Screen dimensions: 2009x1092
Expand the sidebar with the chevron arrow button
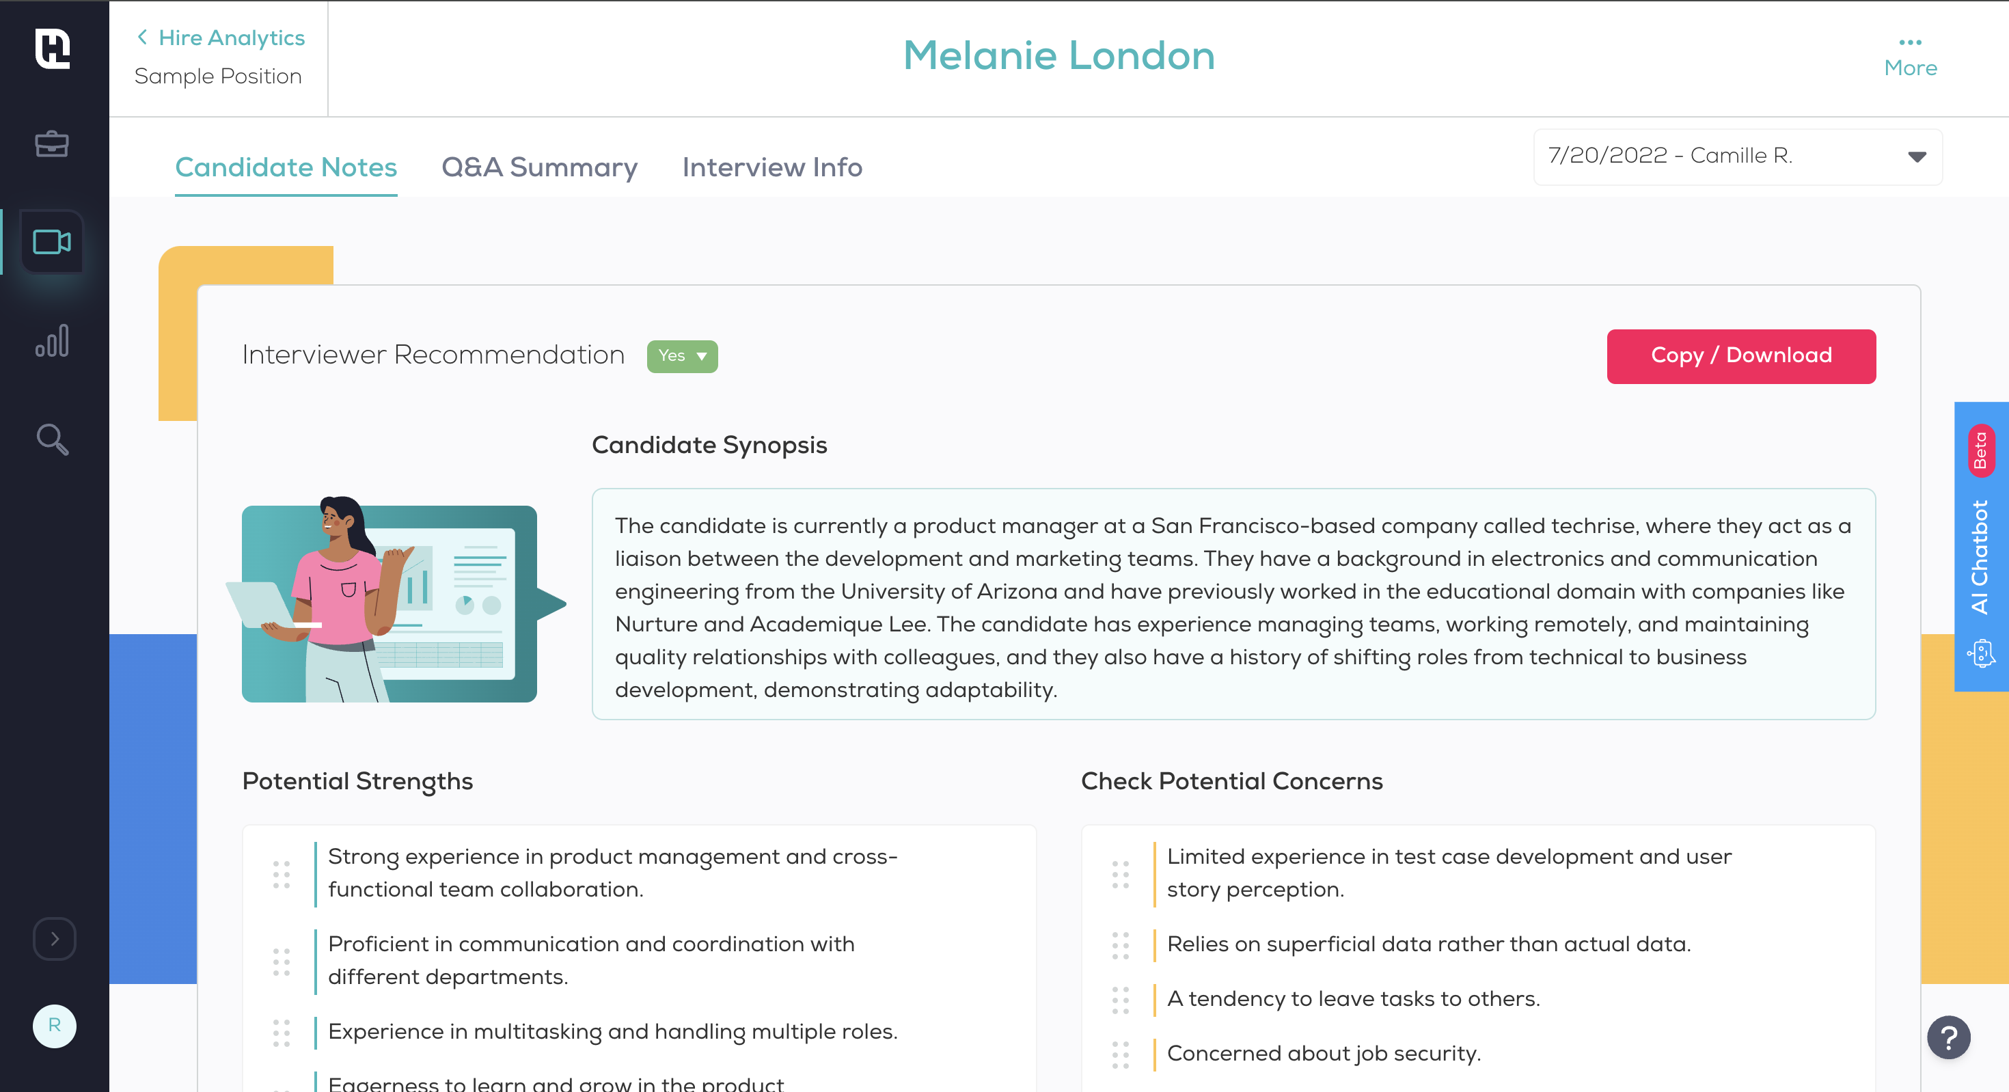(54, 938)
